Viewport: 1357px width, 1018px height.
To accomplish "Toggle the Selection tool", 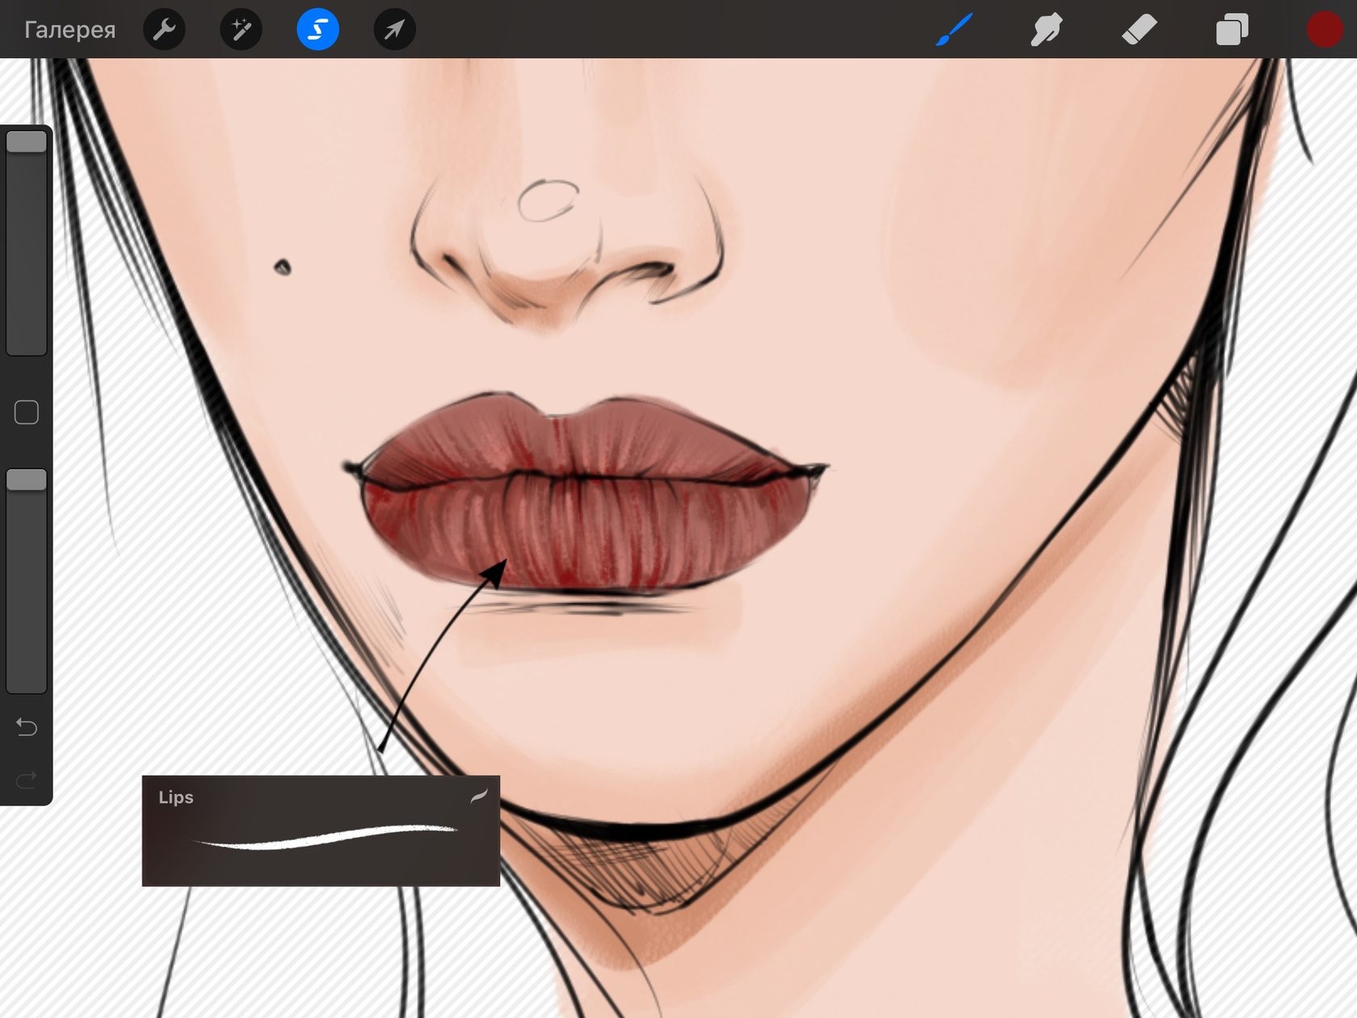I will [x=317, y=30].
